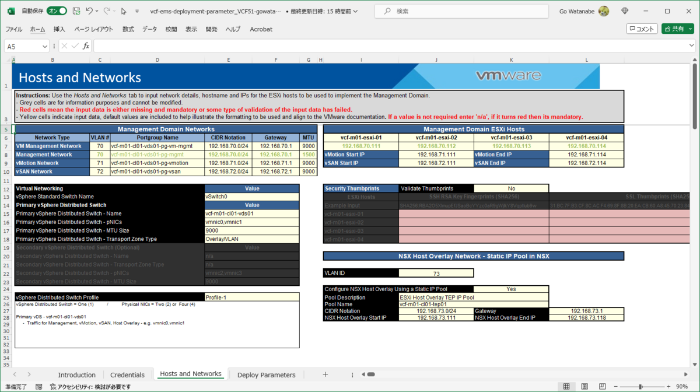The image size is (700, 392).
Task: Click the Save icon in quick access toolbar
Action: coord(76,11)
